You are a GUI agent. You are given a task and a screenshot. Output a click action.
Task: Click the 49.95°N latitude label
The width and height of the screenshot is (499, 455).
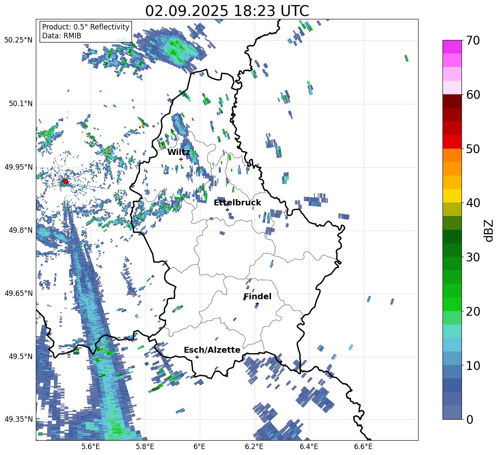click(19, 167)
